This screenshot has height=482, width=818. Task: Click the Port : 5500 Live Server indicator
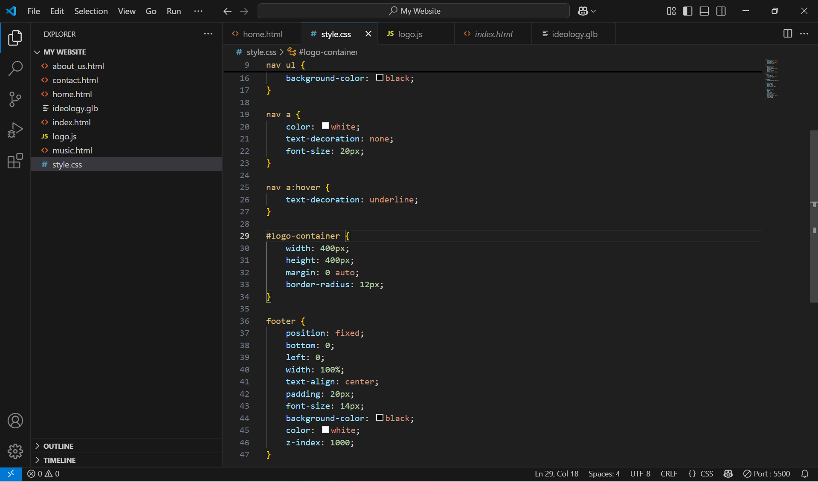(766, 473)
